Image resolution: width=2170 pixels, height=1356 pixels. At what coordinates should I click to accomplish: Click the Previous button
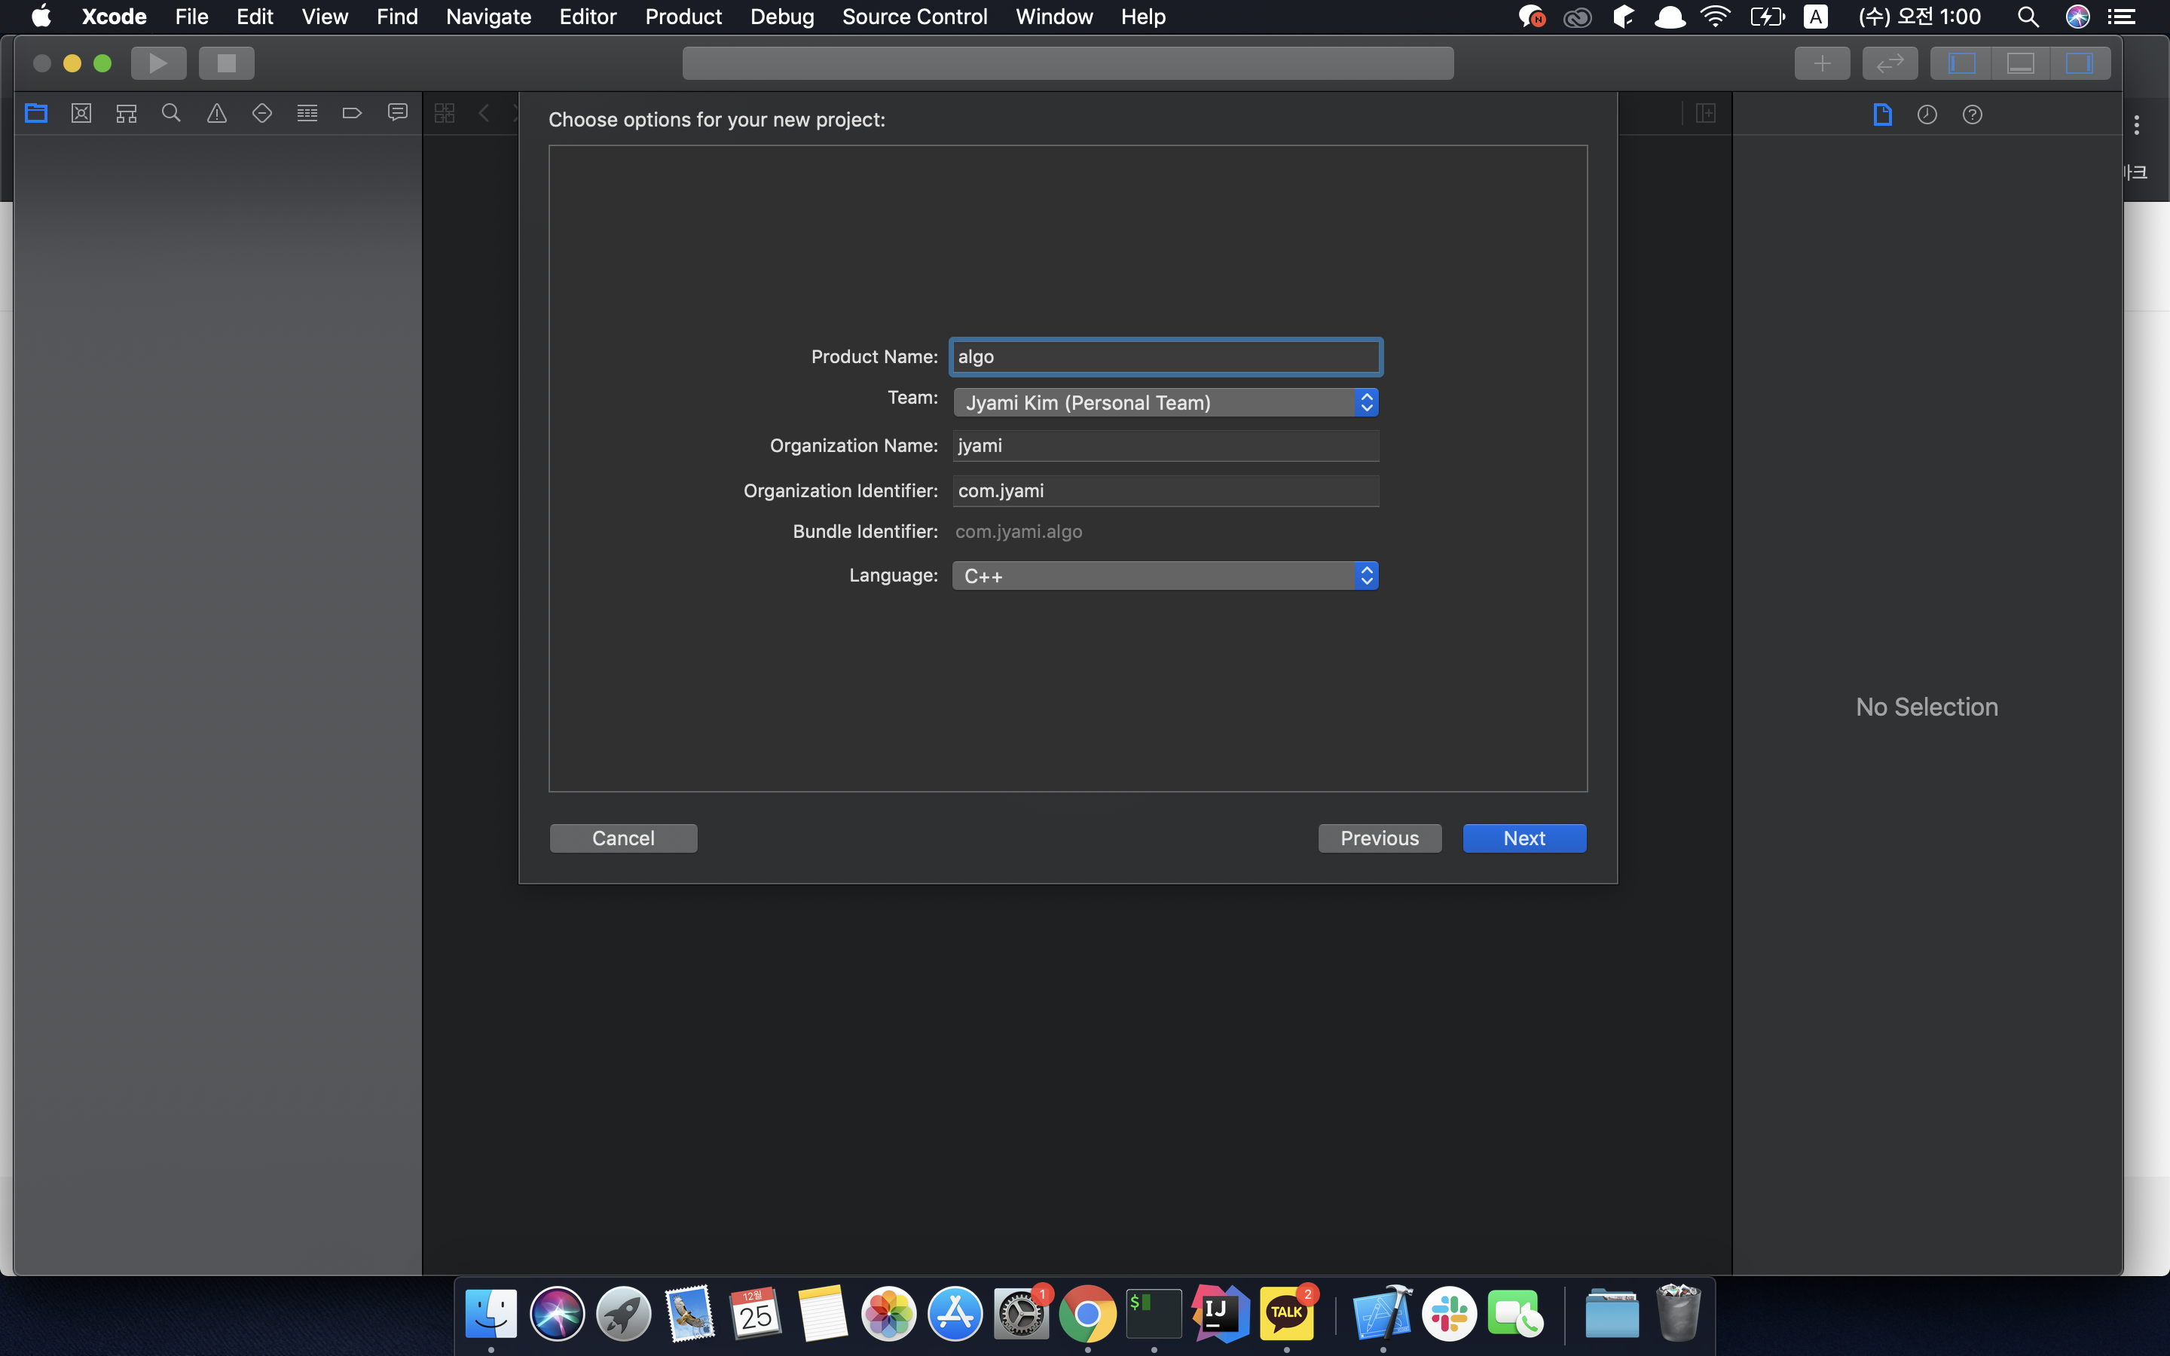pos(1378,838)
